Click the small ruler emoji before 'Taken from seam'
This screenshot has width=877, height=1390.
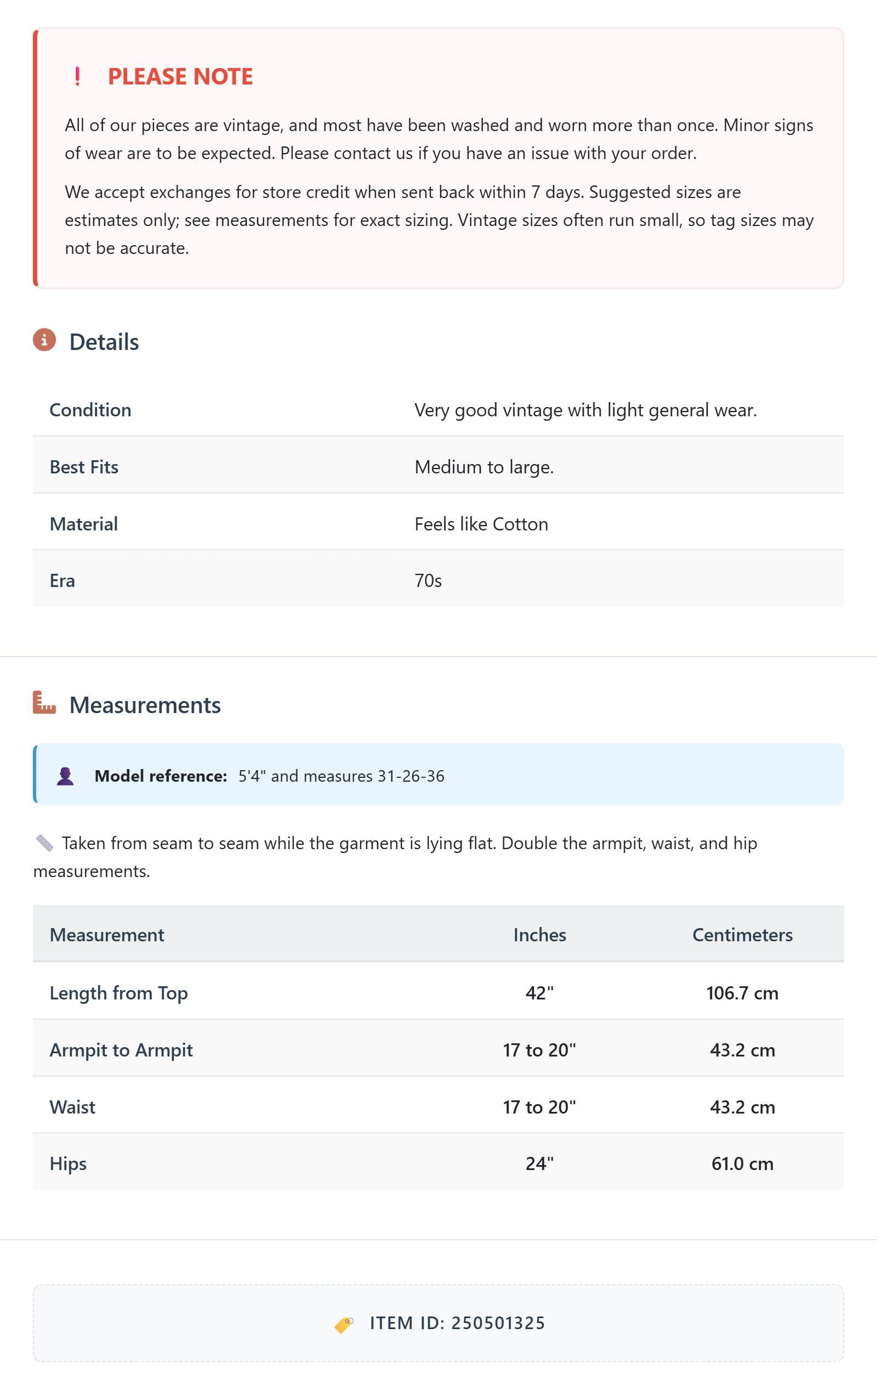(44, 843)
